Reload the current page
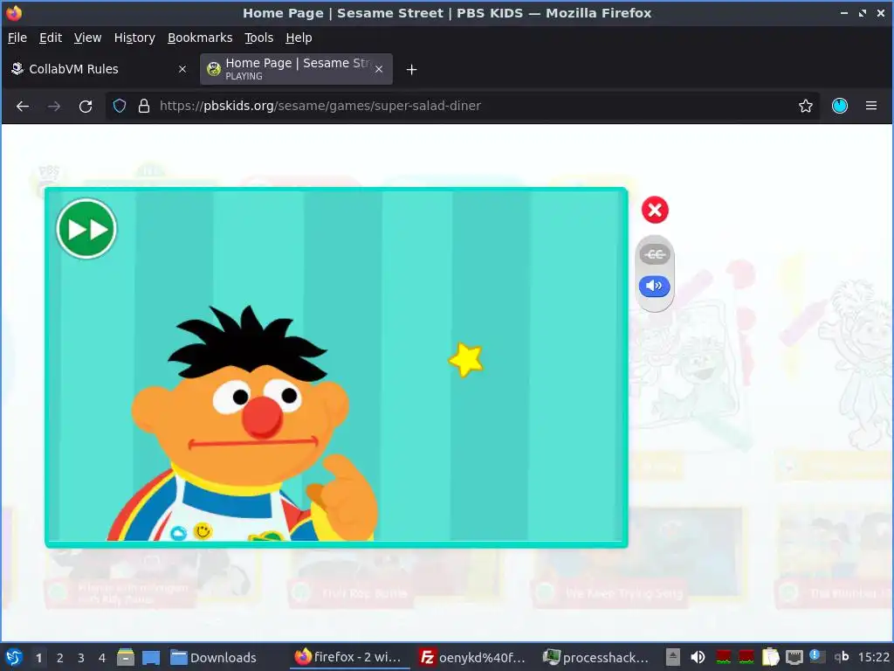 click(x=86, y=106)
